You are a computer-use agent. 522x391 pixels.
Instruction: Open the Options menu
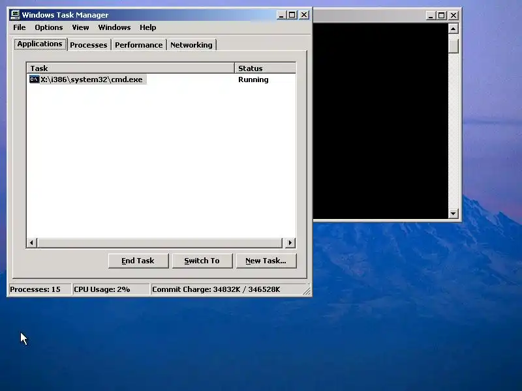pos(48,27)
